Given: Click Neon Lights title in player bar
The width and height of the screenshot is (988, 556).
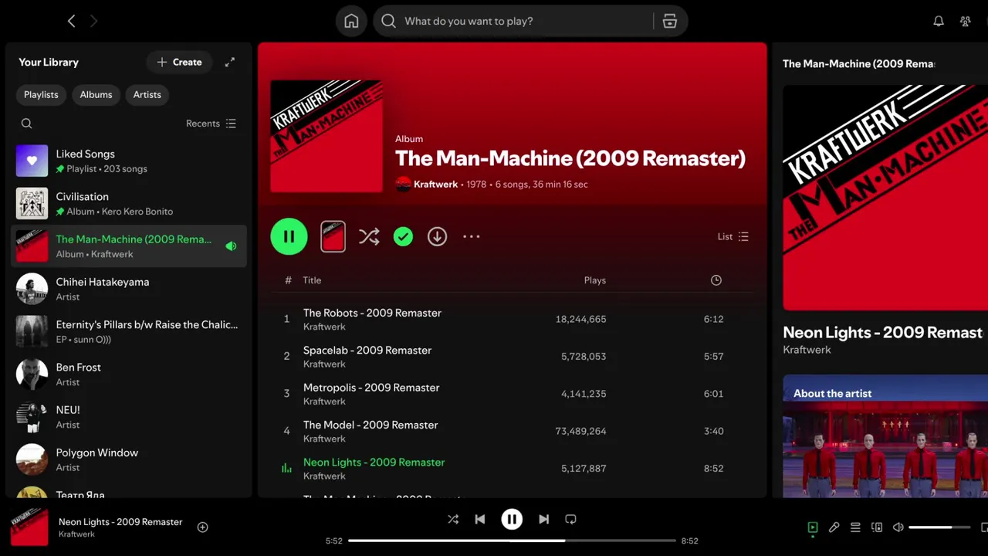Looking at the screenshot, I should (x=120, y=522).
